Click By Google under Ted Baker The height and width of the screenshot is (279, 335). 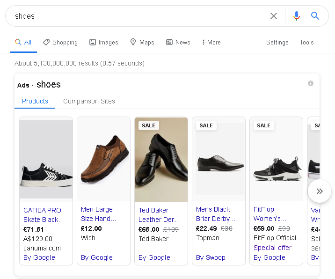pyautogui.click(x=154, y=257)
